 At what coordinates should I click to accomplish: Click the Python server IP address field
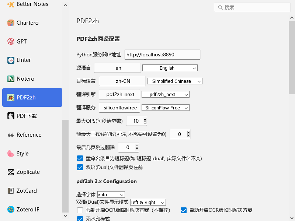coord(162,55)
